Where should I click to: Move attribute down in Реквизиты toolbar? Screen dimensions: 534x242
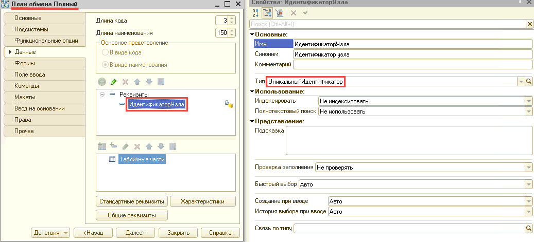pos(149,82)
